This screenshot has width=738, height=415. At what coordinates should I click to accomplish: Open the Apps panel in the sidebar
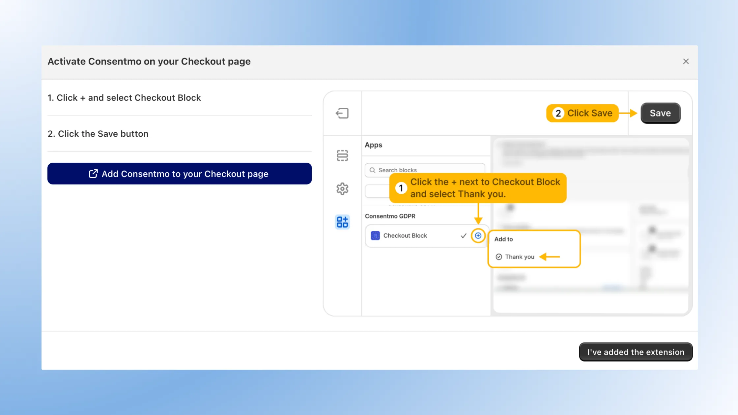[x=342, y=222]
